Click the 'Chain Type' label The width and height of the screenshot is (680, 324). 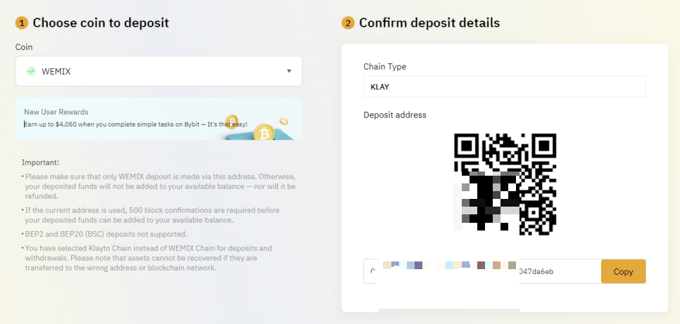[x=384, y=67]
